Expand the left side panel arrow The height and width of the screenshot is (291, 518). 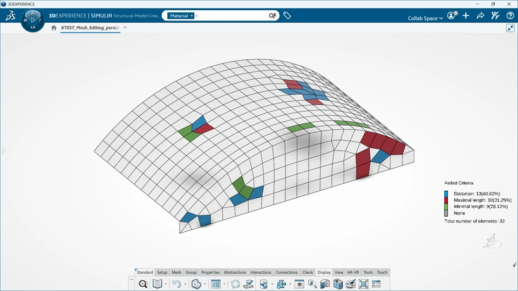[x=3, y=151]
